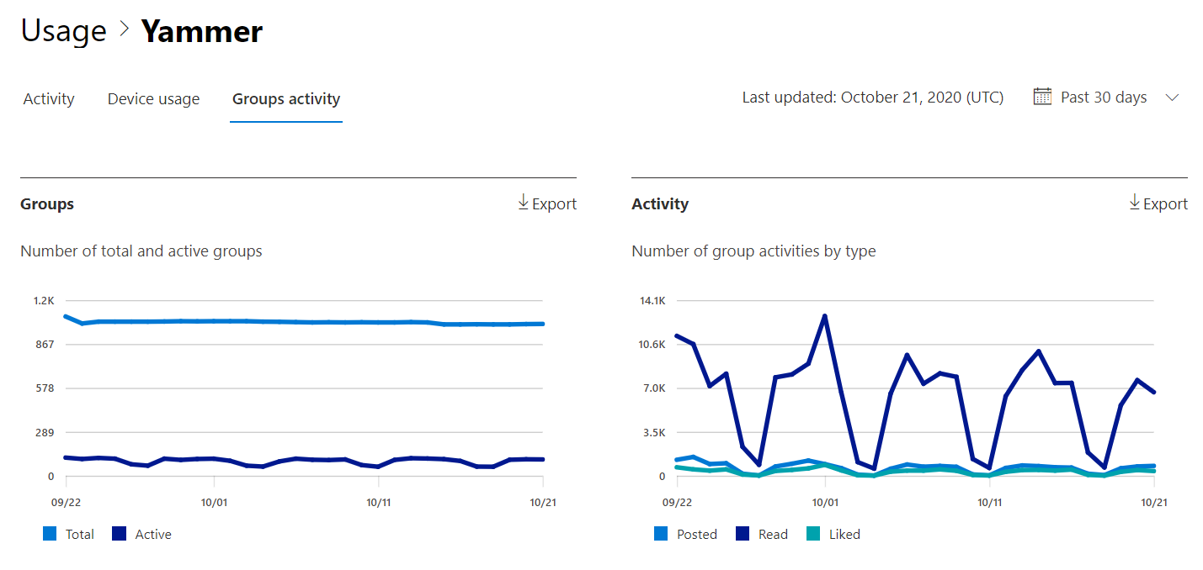
Task: Select the Groups activity tab
Action: (x=286, y=99)
